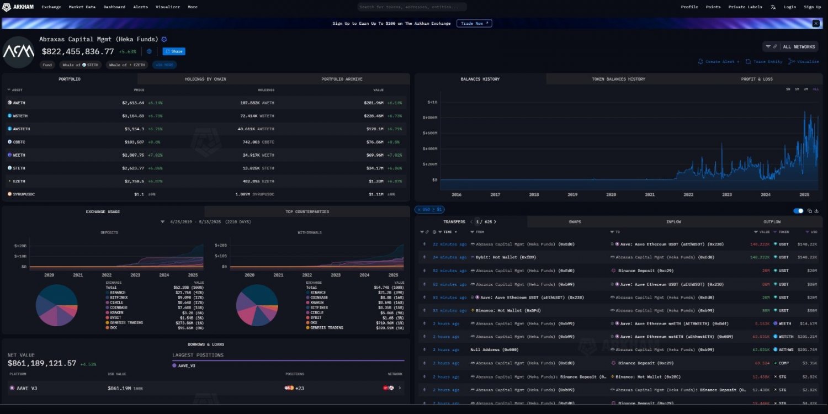The height and width of the screenshot is (414, 828).
Task: Click the globe icon next to portfolio value
Action: pos(149,51)
